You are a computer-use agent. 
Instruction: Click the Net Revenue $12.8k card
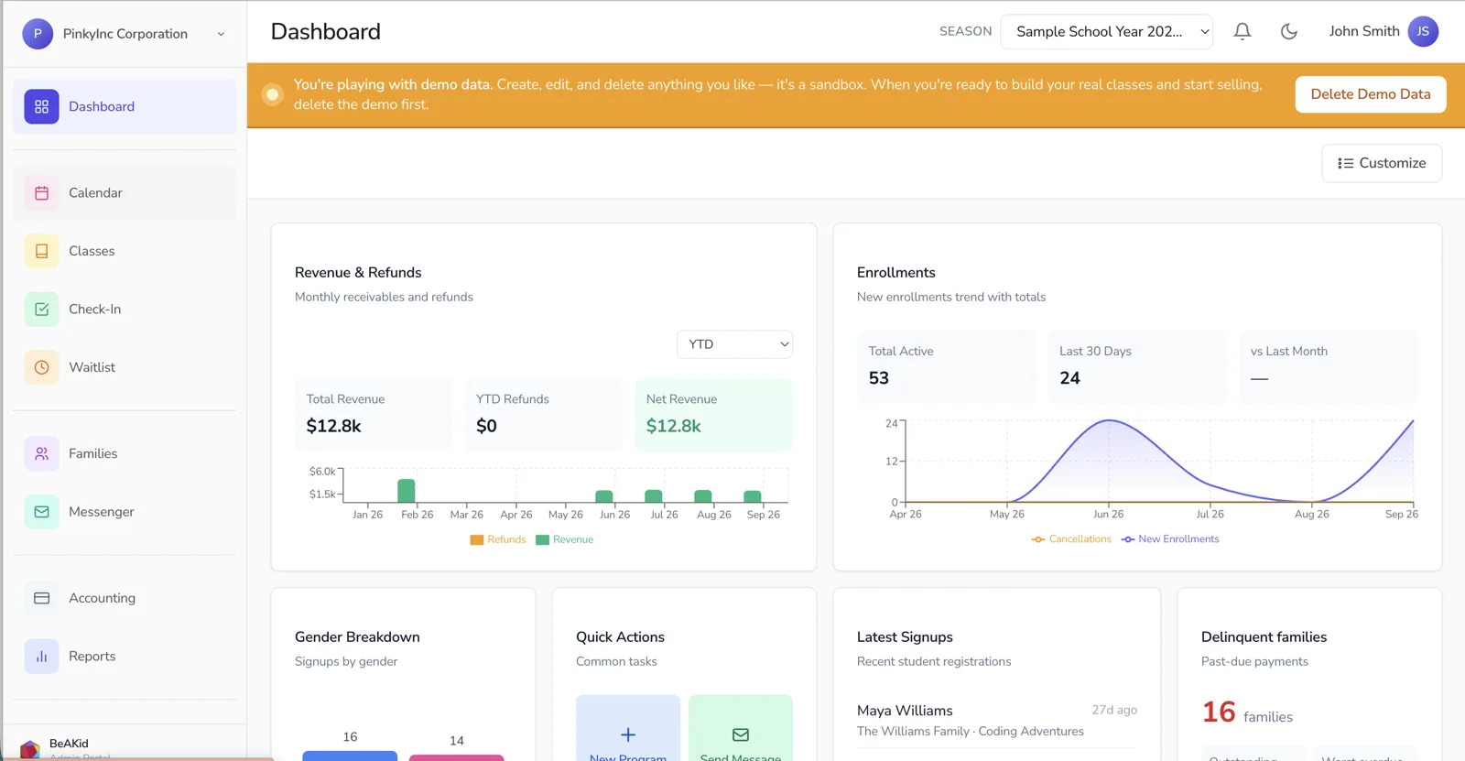(x=713, y=415)
